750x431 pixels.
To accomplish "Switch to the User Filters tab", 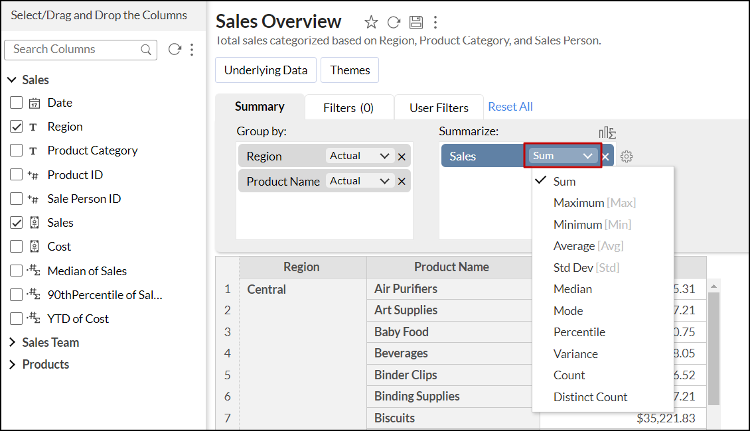I will pos(439,107).
